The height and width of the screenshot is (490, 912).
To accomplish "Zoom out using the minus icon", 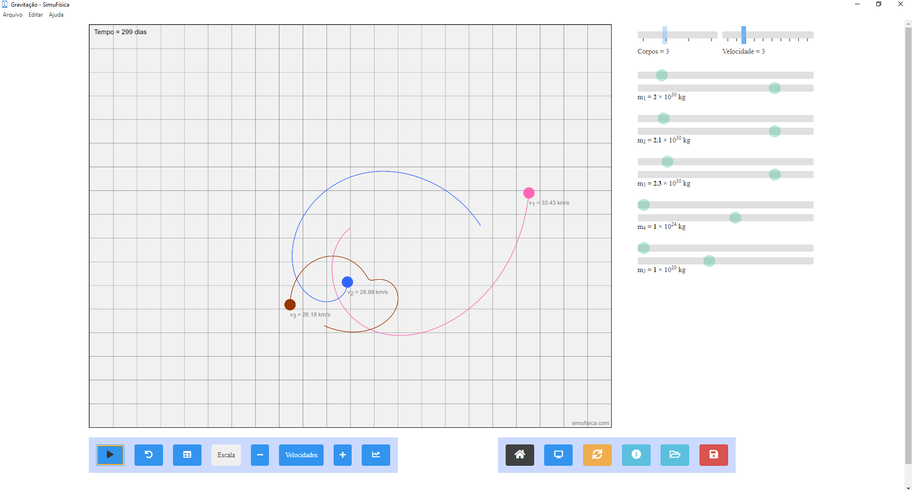I will click(259, 455).
